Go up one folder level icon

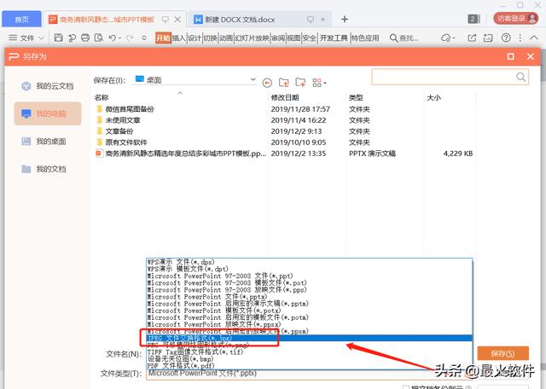(x=284, y=83)
